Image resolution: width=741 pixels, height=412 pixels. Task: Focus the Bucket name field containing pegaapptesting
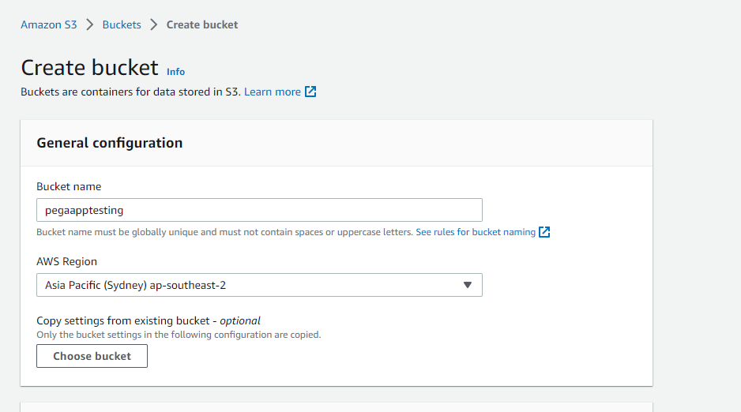point(259,210)
